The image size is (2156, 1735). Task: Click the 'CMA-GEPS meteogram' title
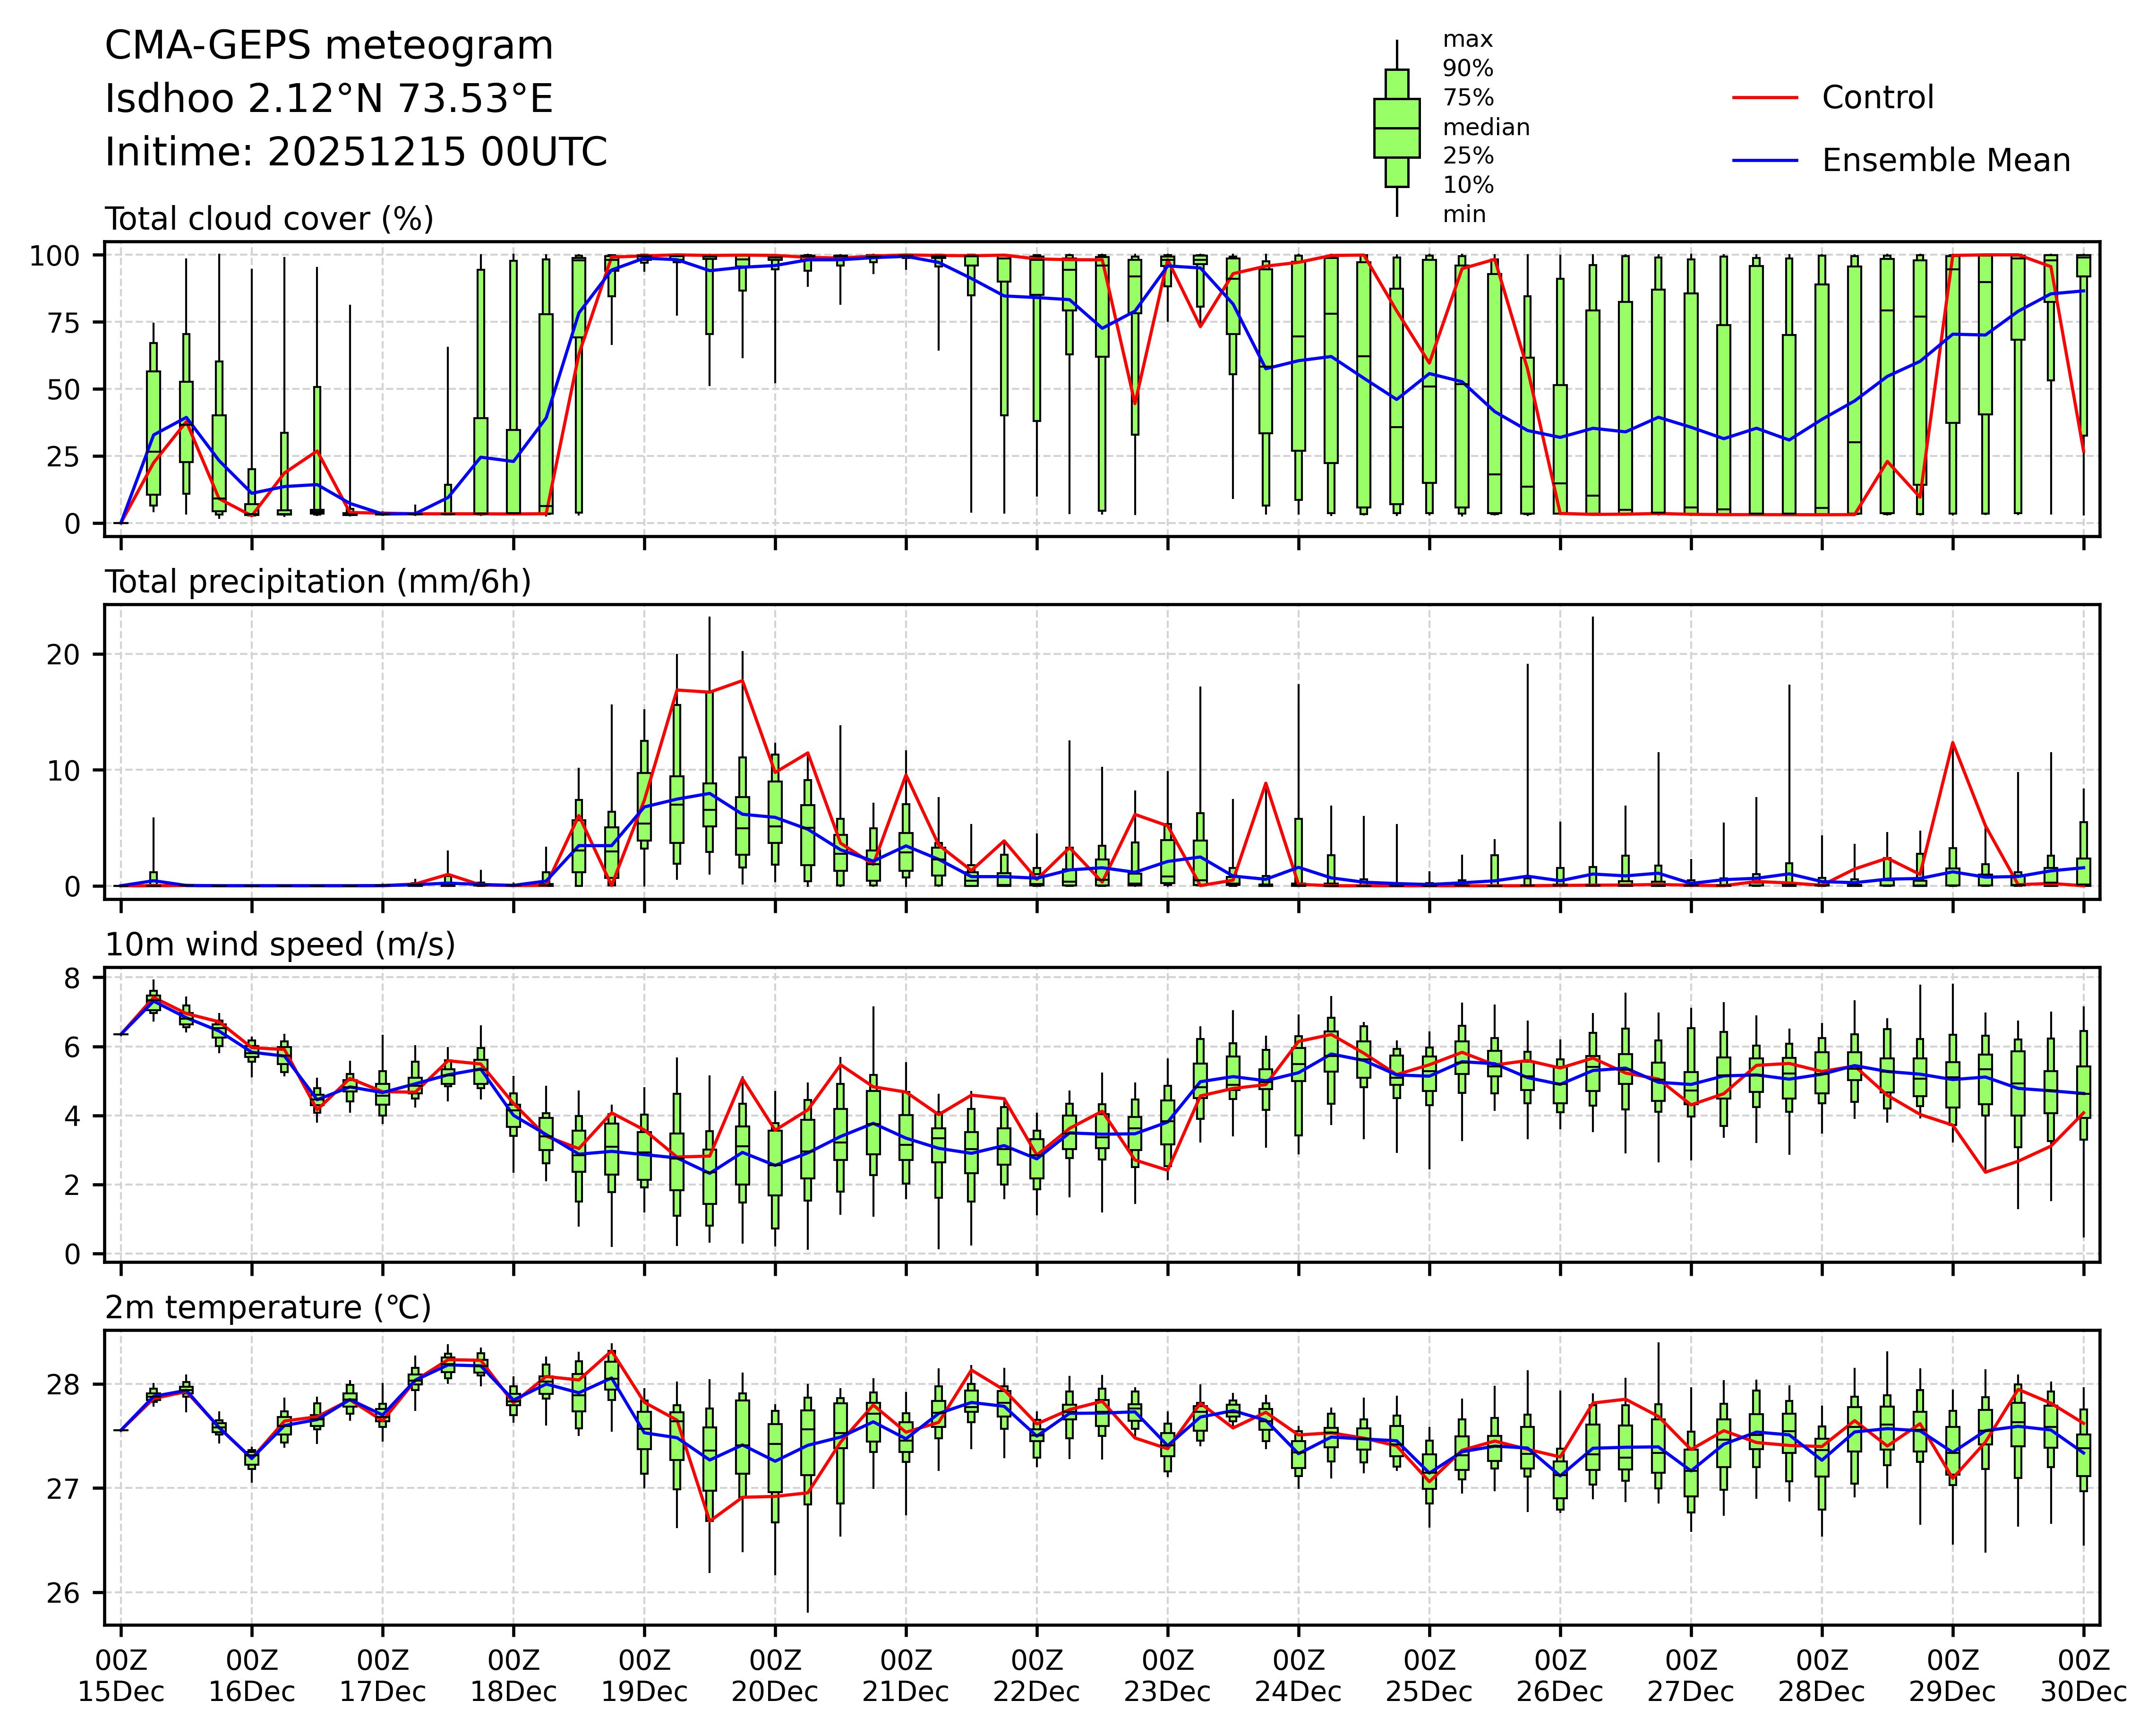pyautogui.click(x=329, y=46)
